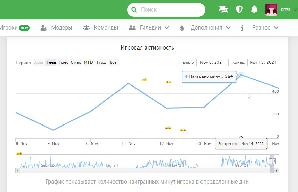Click the MTD period button
Viewport: 298px width, 192px height.
click(88, 62)
